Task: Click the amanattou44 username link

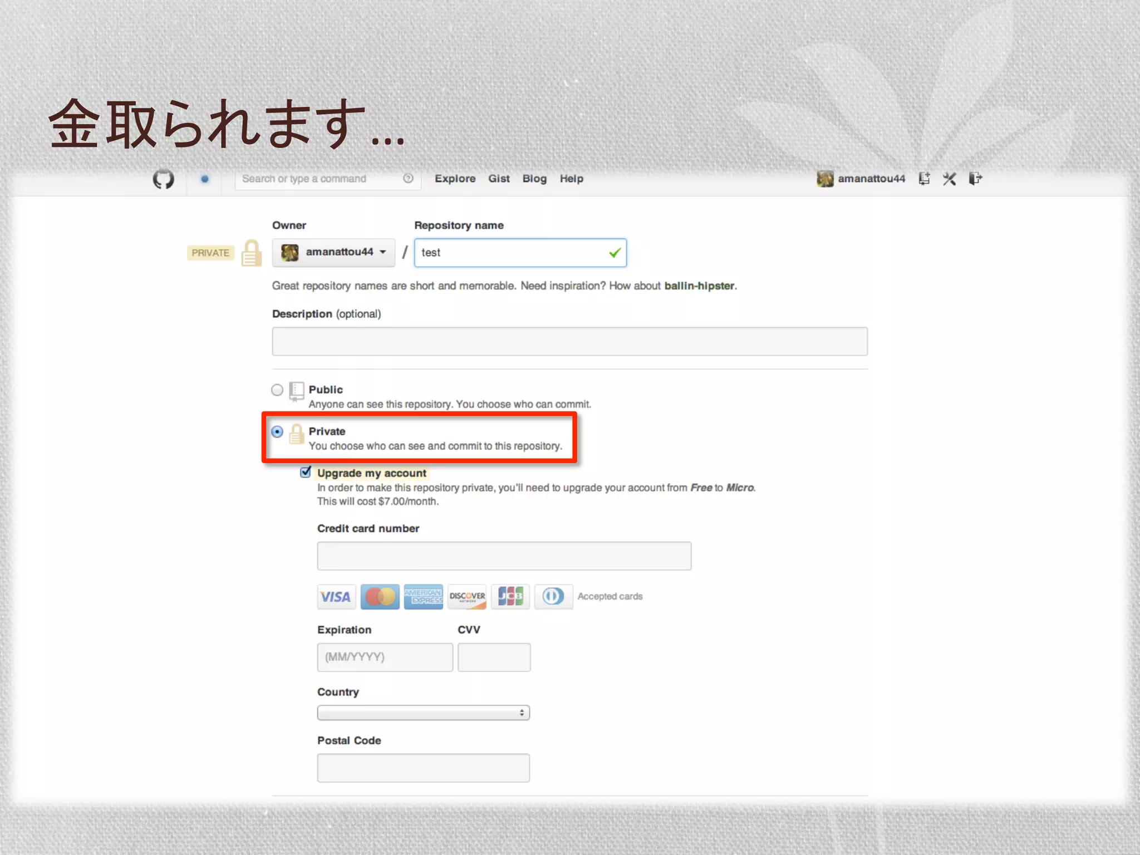Action: pyautogui.click(x=871, y=179)
